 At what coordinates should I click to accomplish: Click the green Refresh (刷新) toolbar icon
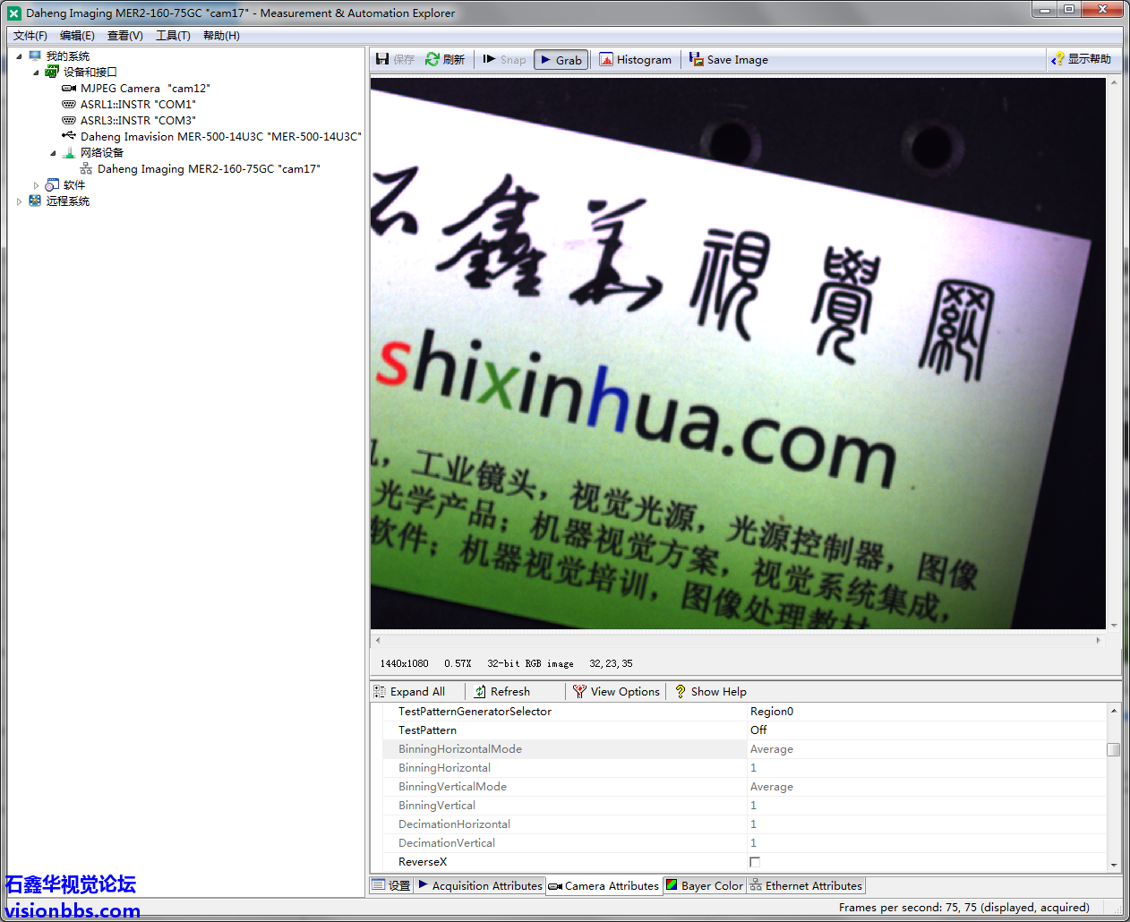click(432, 59)
